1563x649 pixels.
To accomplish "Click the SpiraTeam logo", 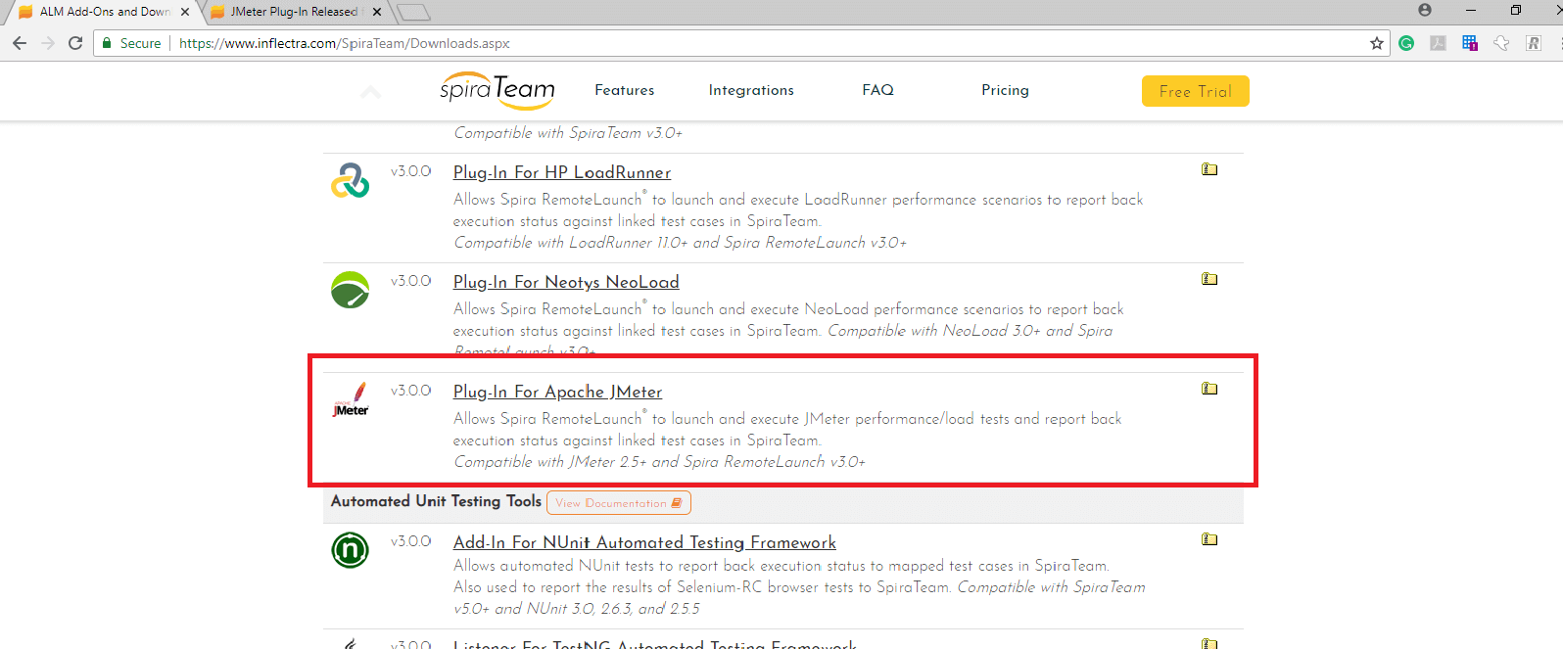I will tap(497, 90).
